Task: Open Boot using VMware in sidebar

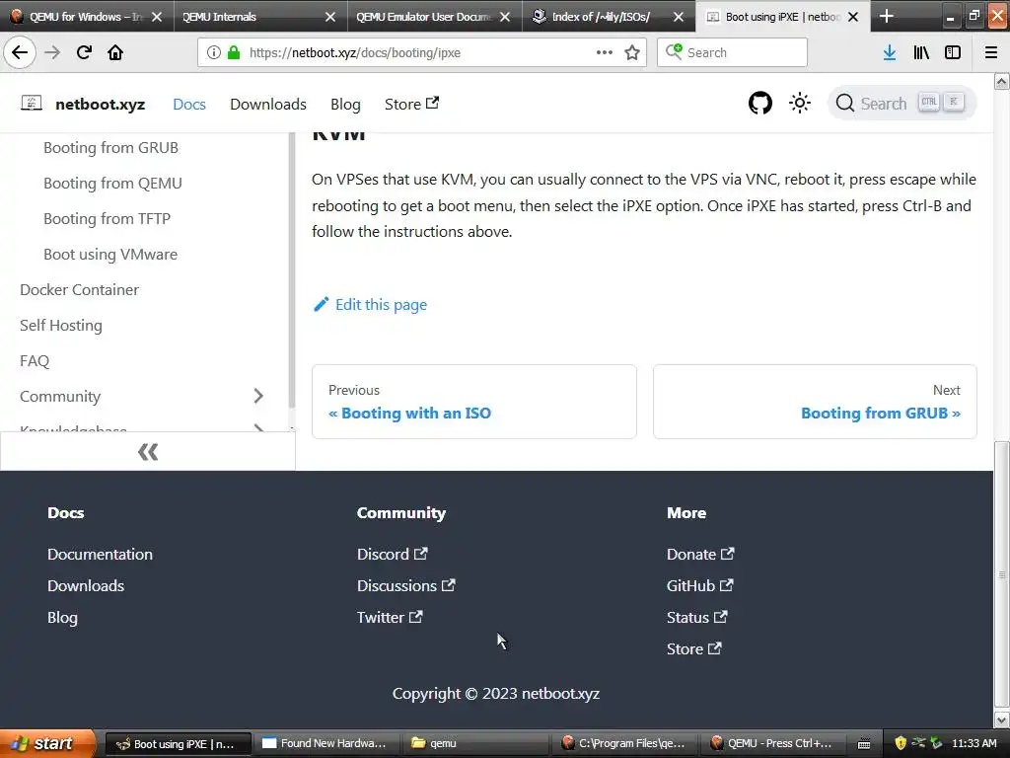Action: pos(110,254)
